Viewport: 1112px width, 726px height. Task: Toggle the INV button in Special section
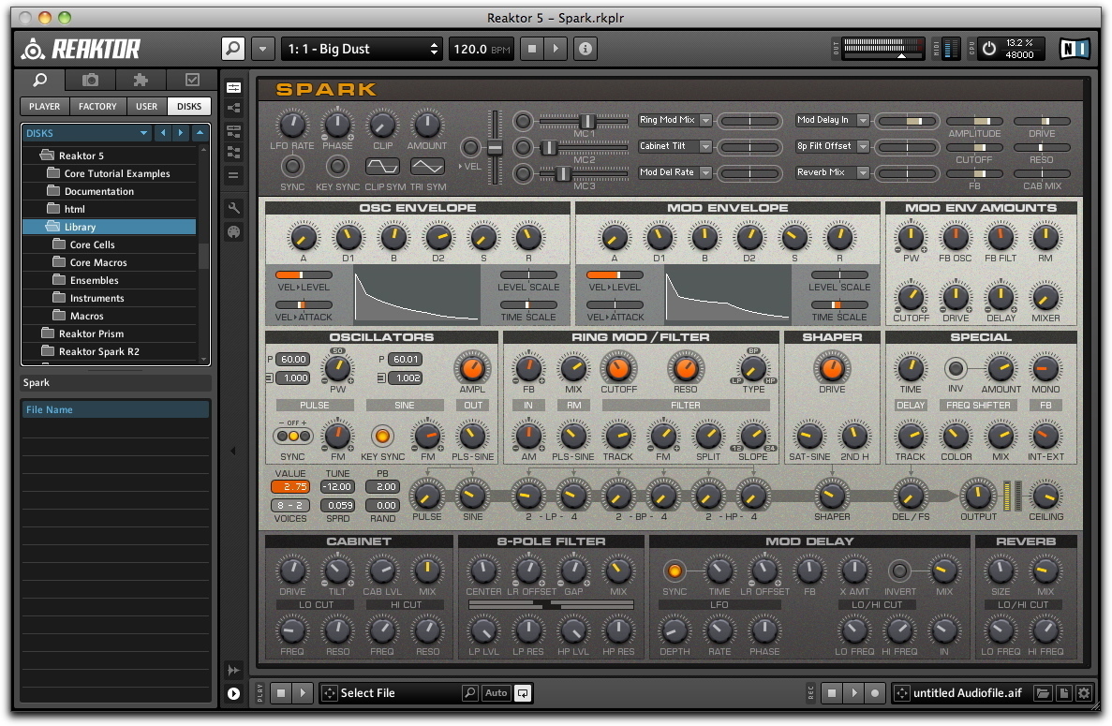tap(956, 368)
